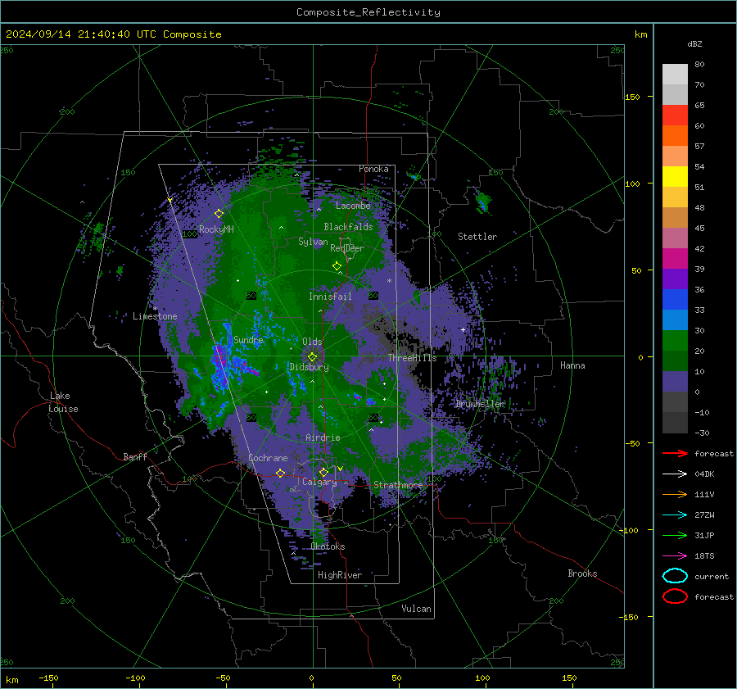Click the Strathmore city label

[x=398, y=484]
